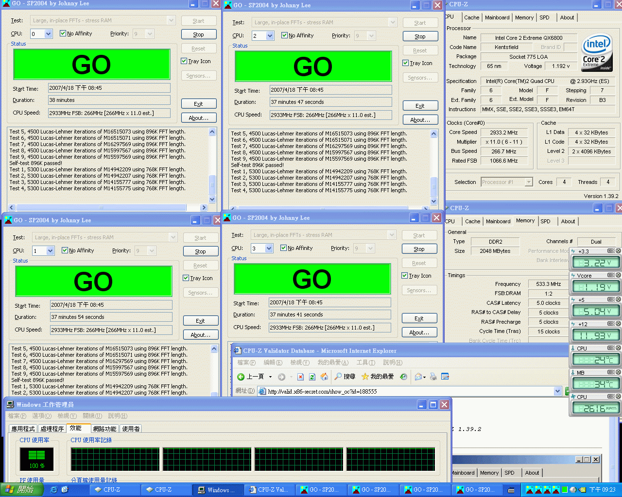622x497 pixels.
Task: Close the CPU fan RPM gadget
Action: tap(618, 397)
